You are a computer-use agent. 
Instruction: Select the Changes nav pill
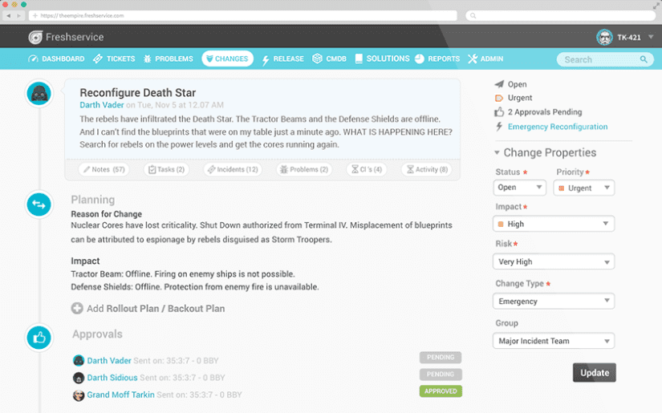coord(228,59)
